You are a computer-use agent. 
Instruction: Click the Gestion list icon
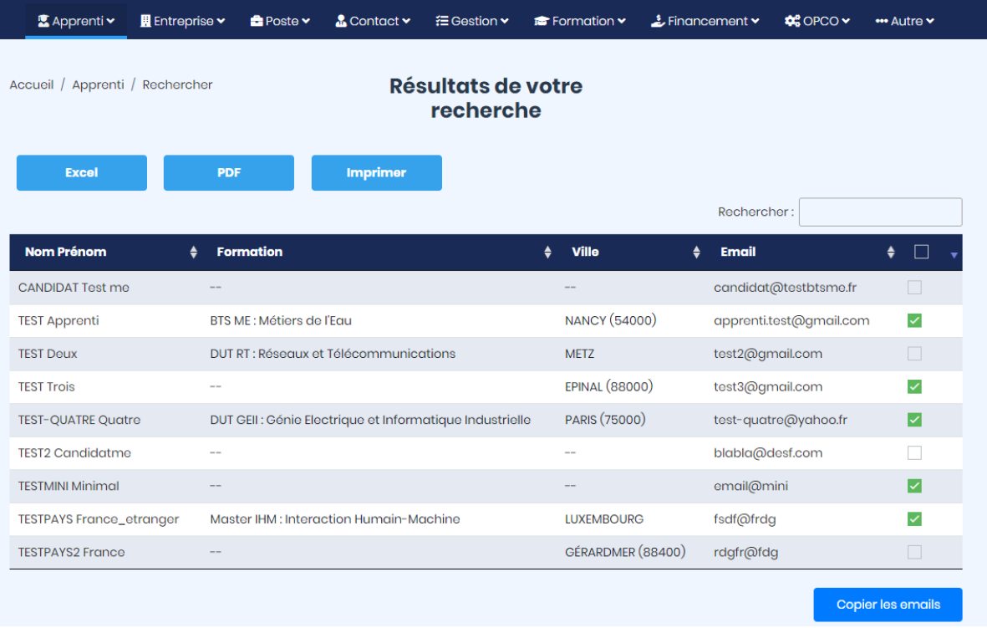(x=442, y=21)
